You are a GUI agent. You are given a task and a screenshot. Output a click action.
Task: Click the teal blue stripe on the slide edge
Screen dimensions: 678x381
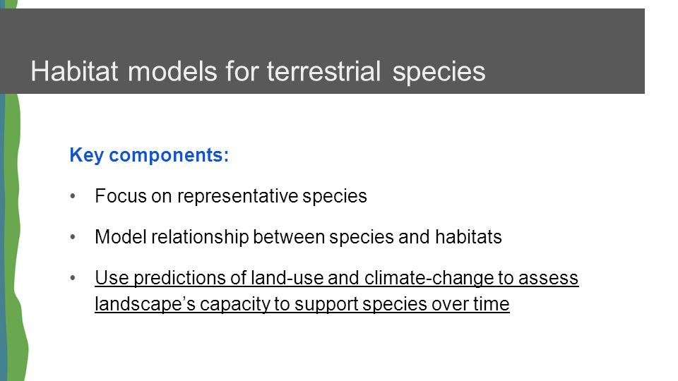click(x=3, y=238)
